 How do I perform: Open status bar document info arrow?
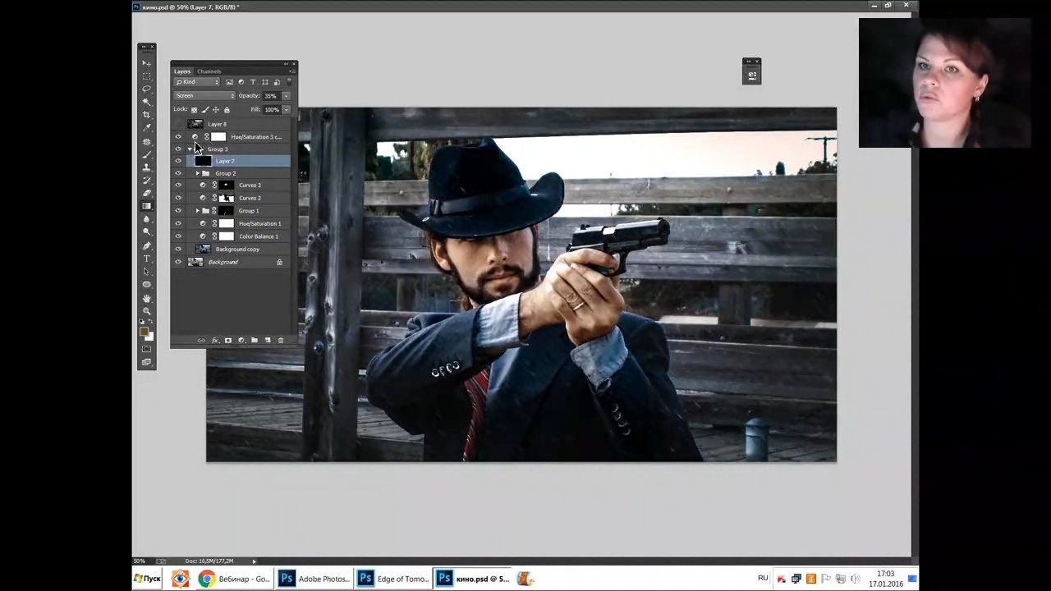[255, 561]
